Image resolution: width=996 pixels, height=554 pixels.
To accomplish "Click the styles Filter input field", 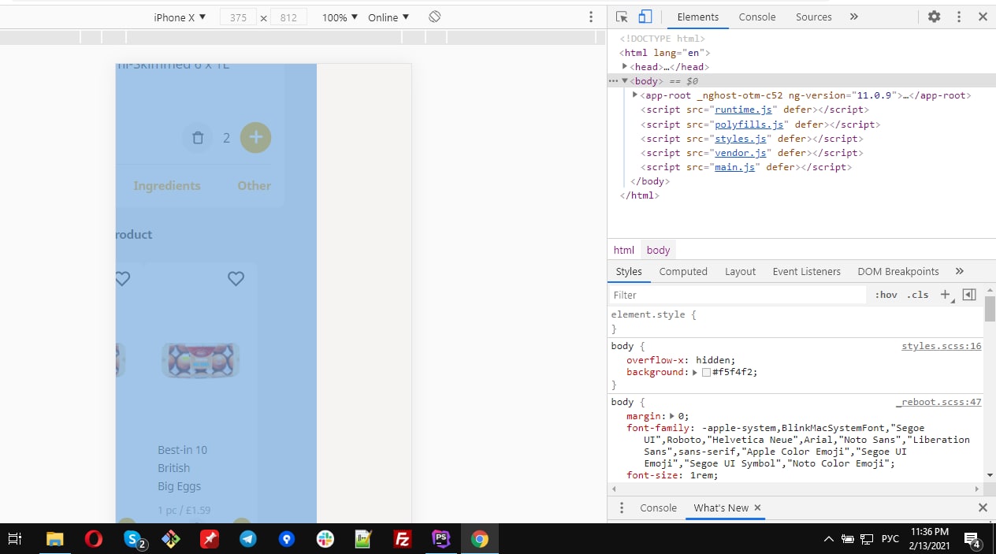I will click(737, 295).
